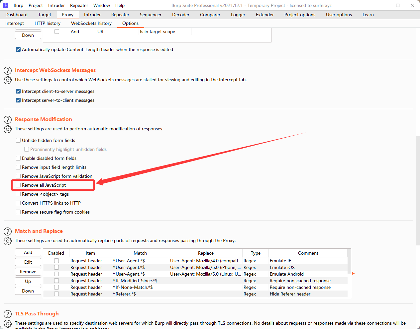This screenshot has height=329, width=420.
Task: Open the Project menu
Action: [36, 5]
